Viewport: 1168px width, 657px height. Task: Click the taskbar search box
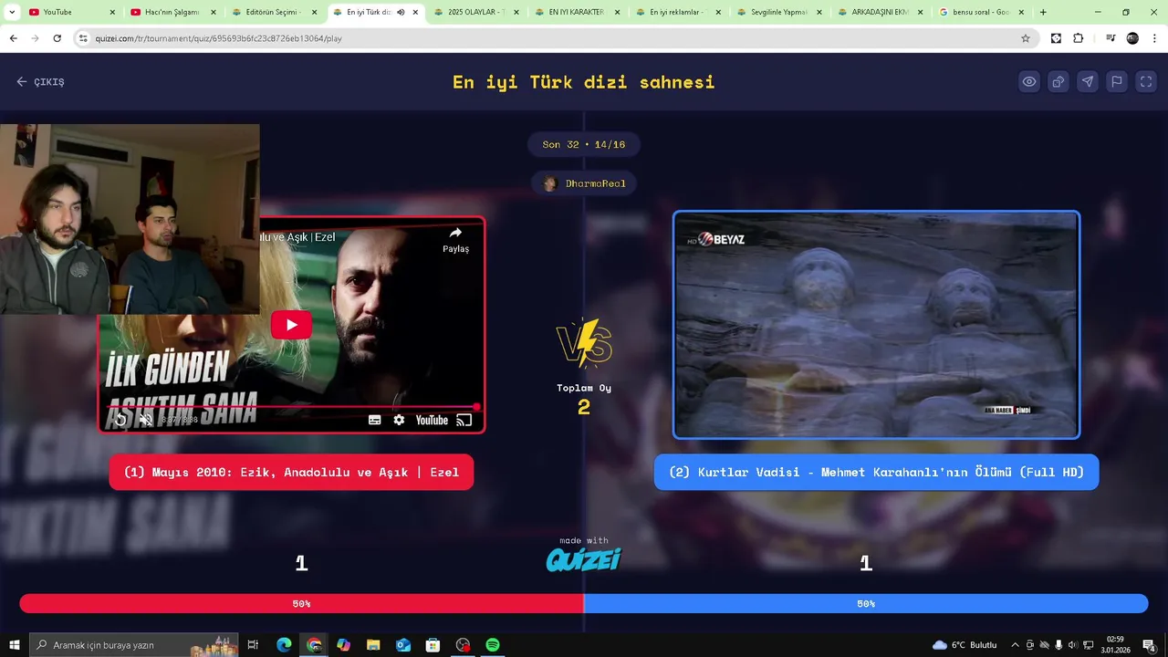point(134,645)
